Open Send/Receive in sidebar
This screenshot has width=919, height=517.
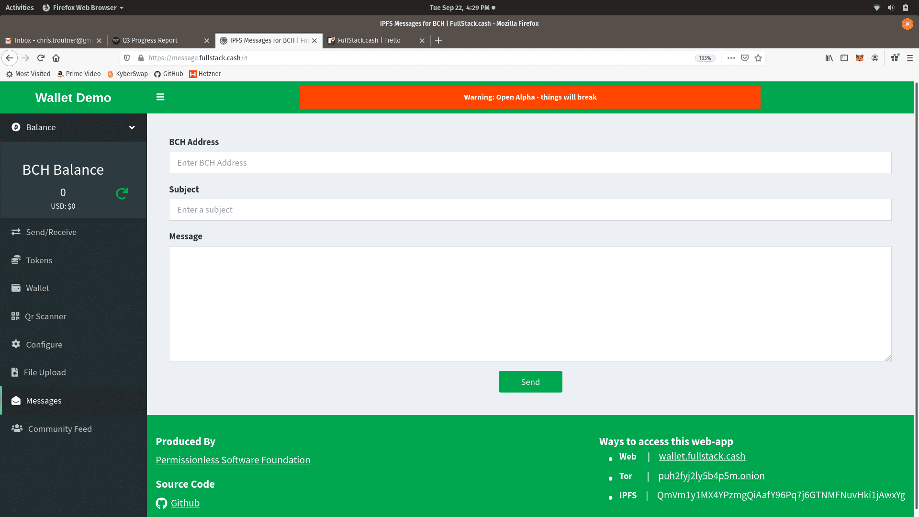(x=51, y=232)
